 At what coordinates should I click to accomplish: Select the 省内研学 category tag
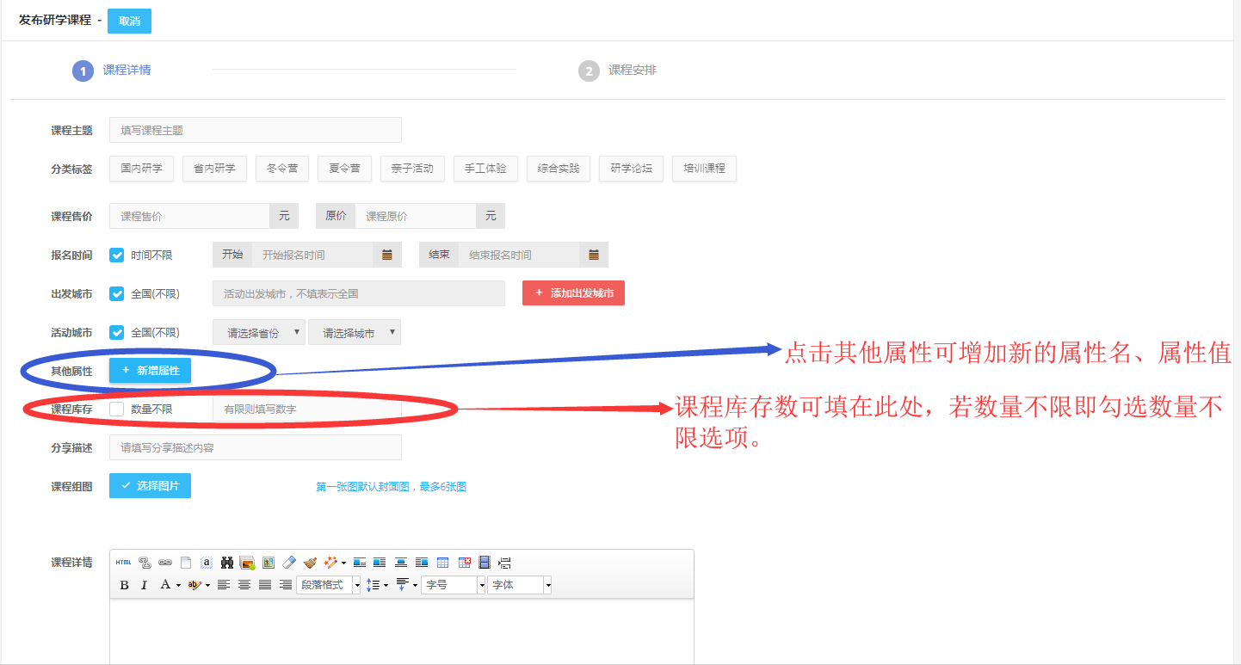tap(215, 169)
